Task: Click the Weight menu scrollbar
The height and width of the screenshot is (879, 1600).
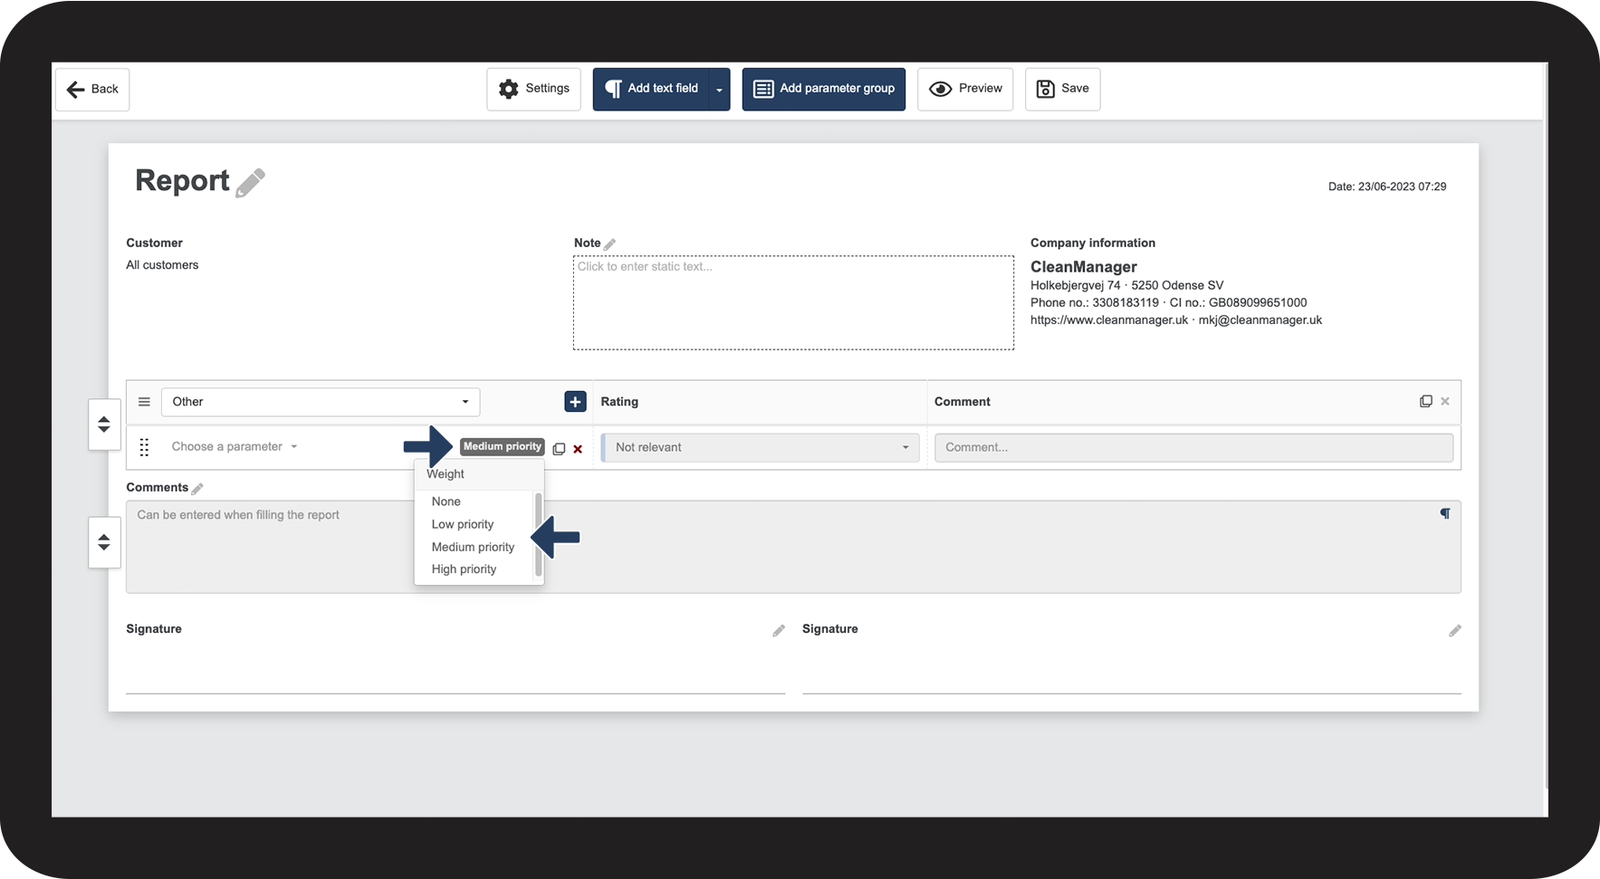Action: [539, 534]
